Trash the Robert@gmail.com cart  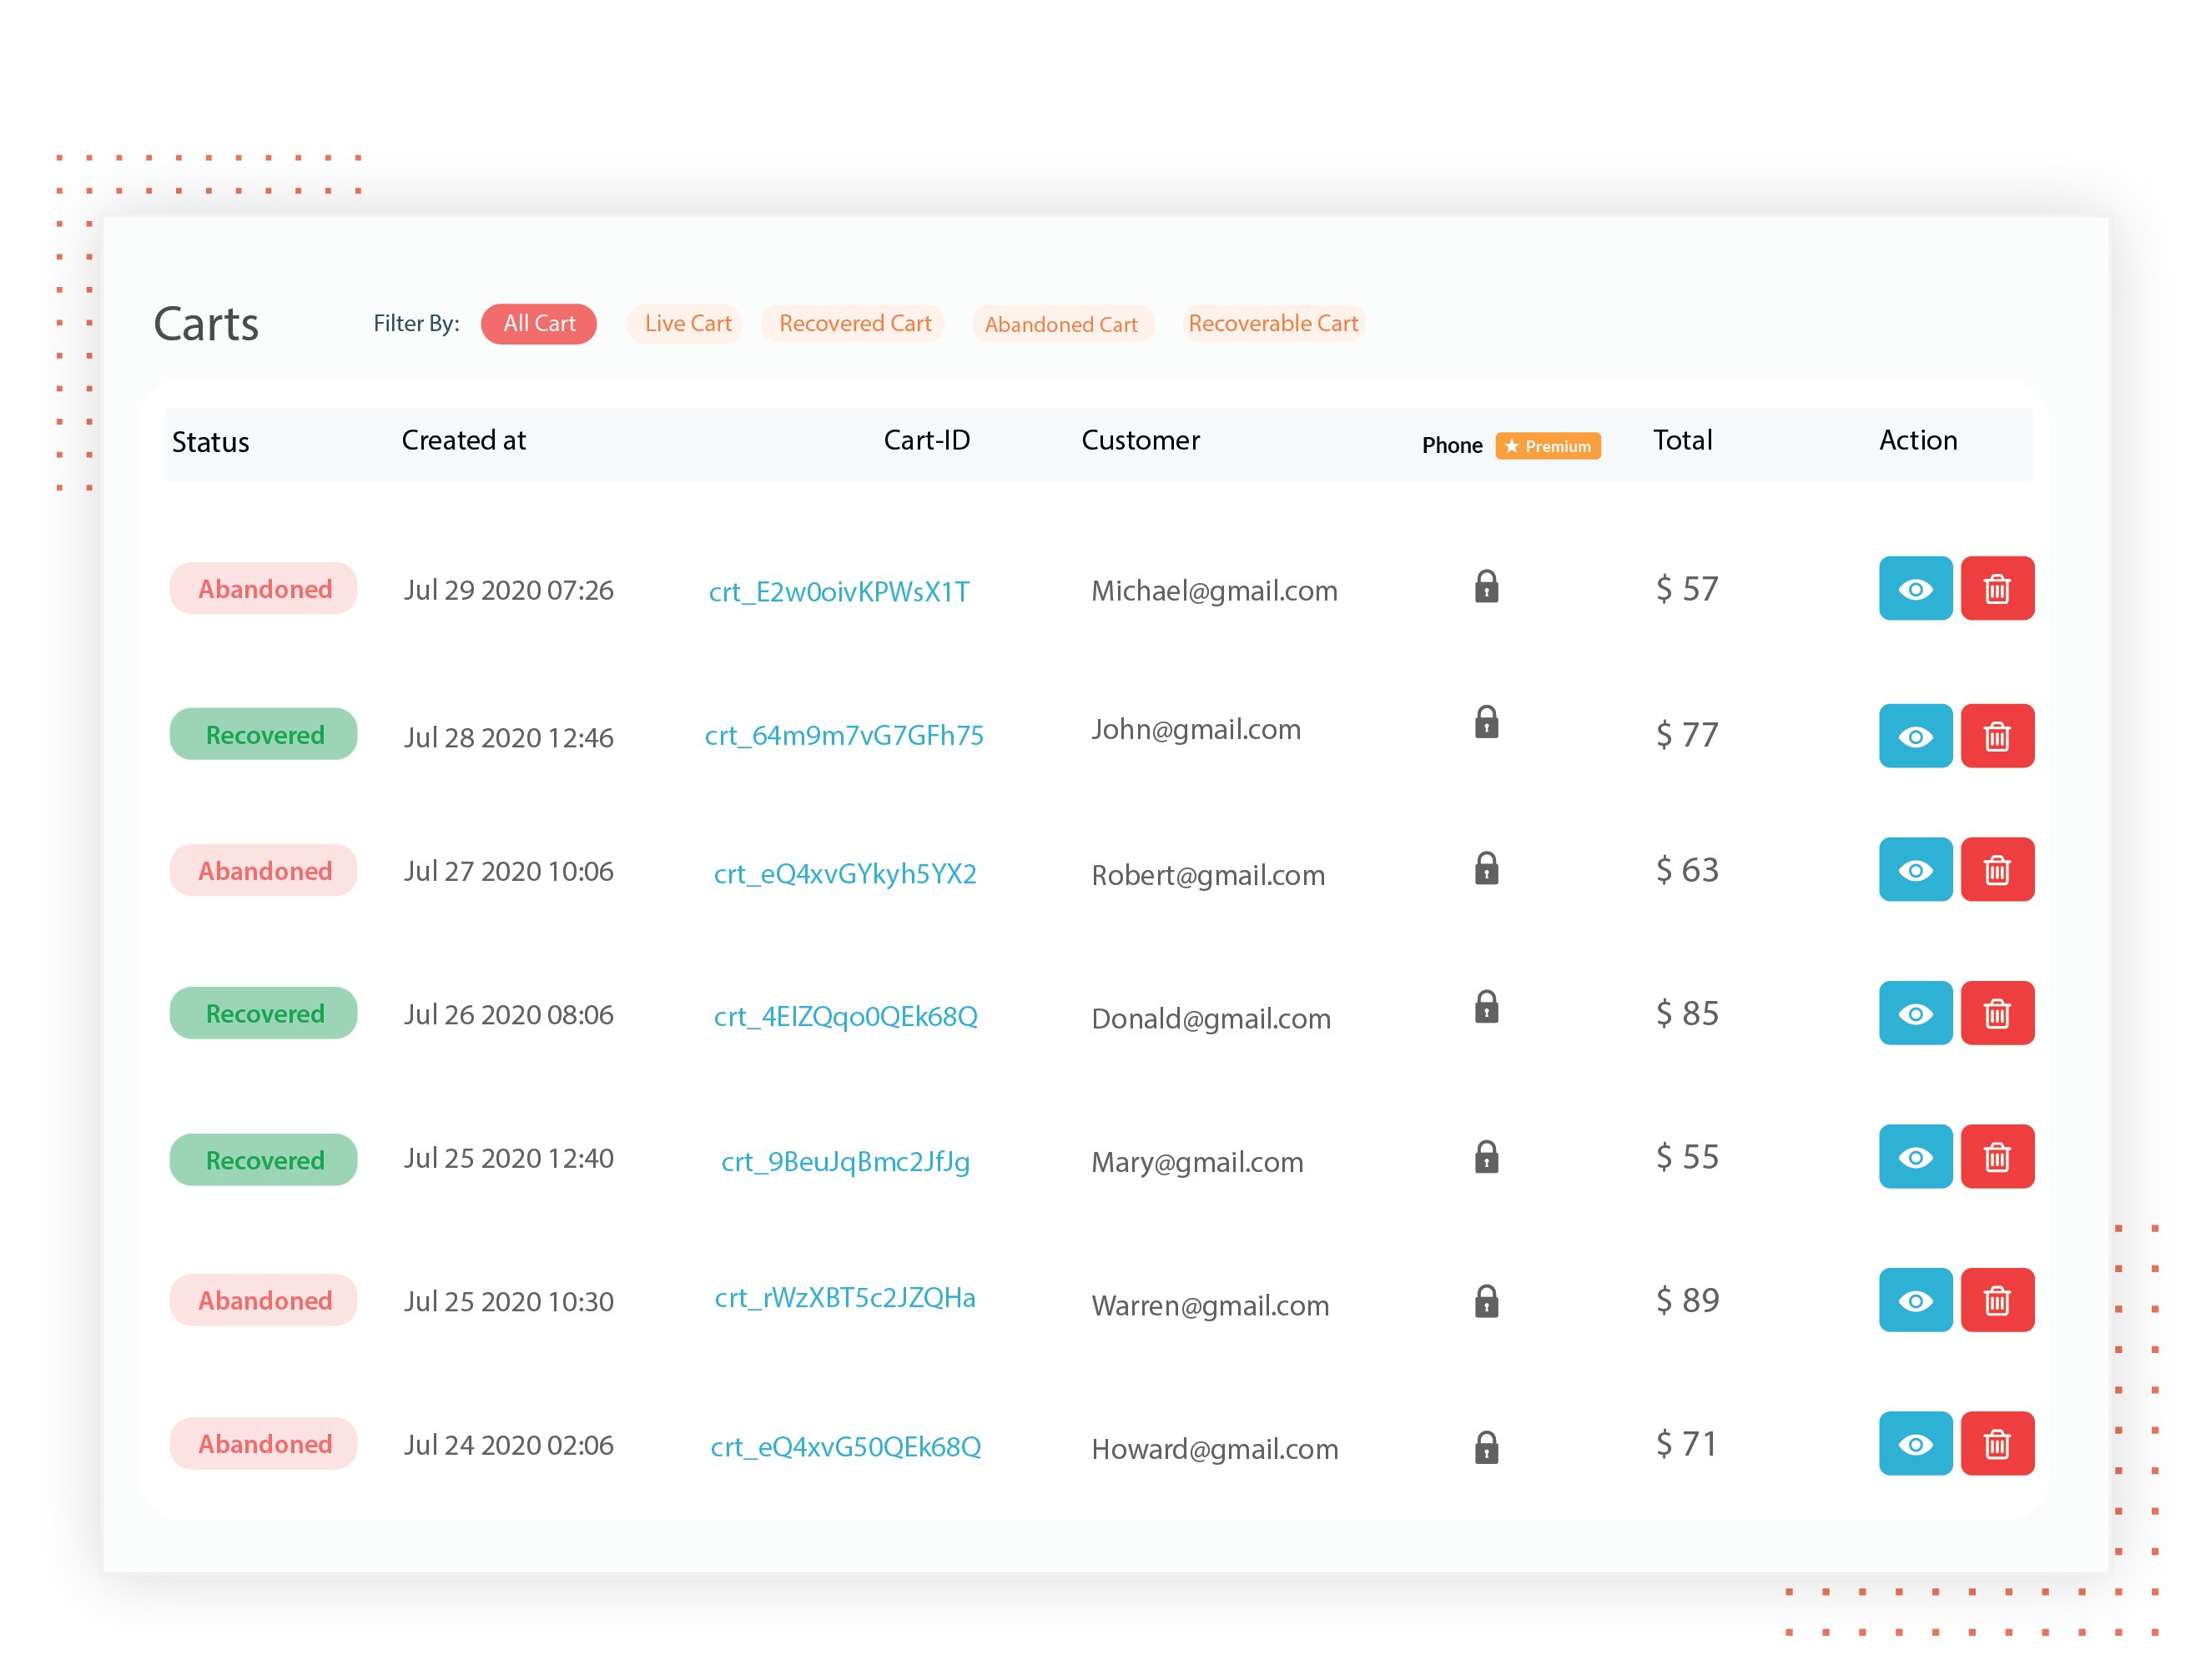tap(1997, 870)
